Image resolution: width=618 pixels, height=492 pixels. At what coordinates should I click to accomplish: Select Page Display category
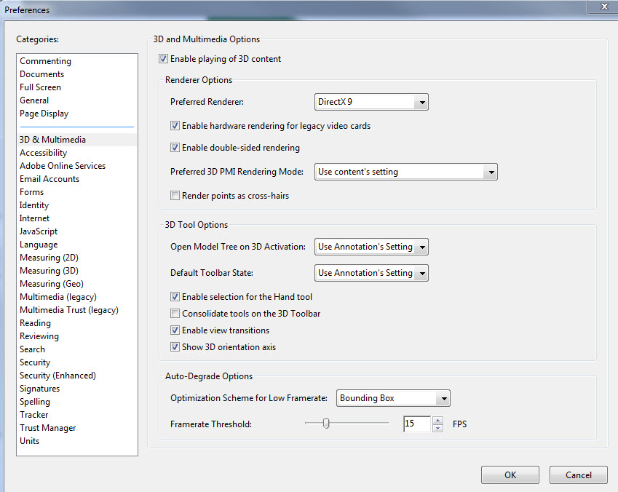[x=44, y=114]
